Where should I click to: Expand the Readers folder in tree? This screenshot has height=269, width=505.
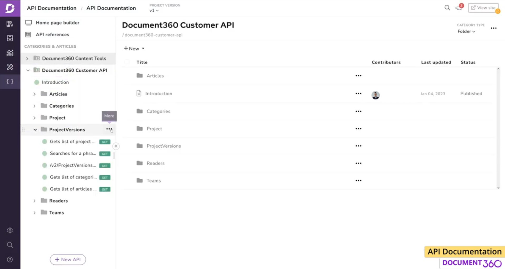tap(35, 201)
